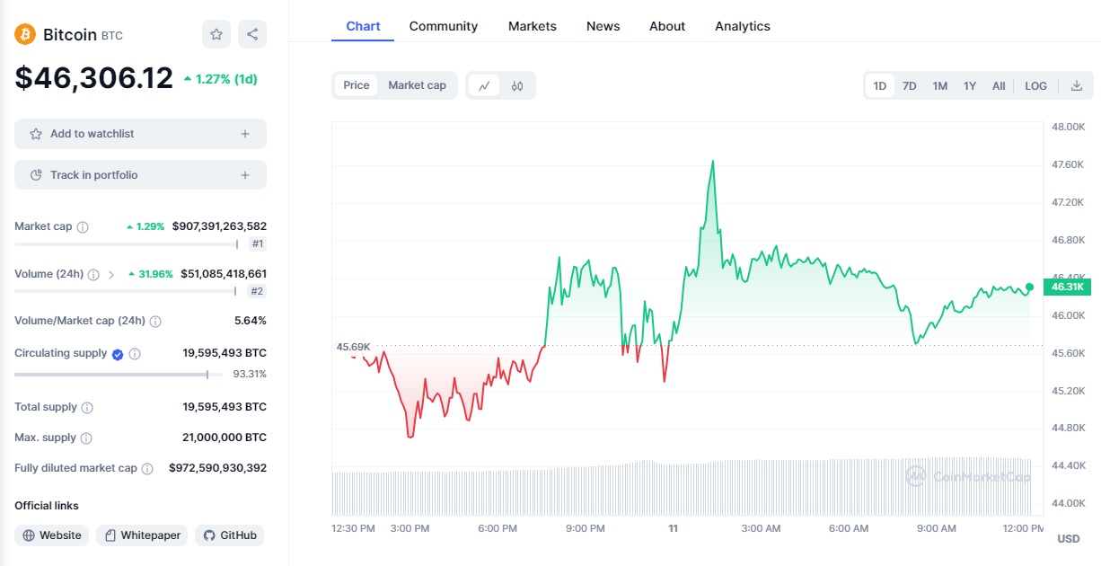Open the Bitcoin Whitepaper link

point(142,535)
